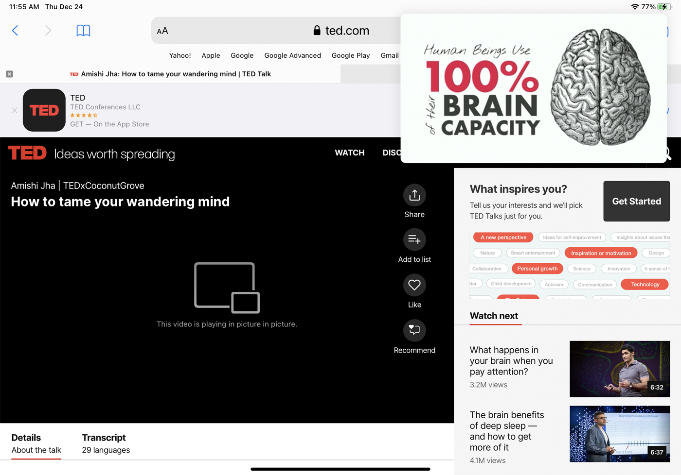The width and height of the screenshot is (681, 475).
Task: Select Child development interest chip
Action: tap(511, 284)
